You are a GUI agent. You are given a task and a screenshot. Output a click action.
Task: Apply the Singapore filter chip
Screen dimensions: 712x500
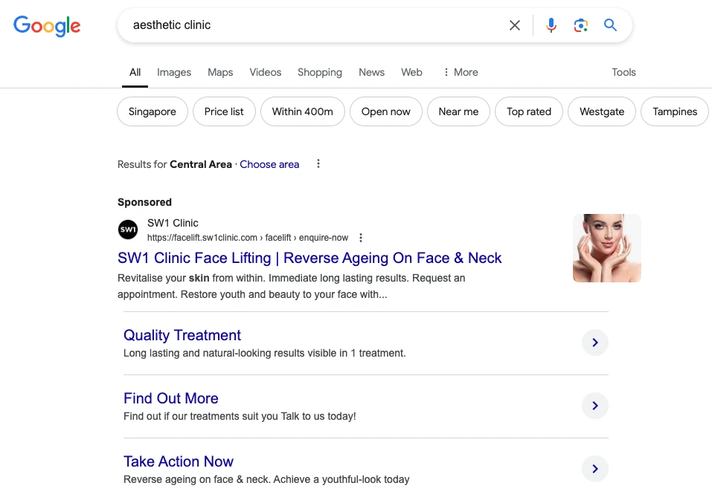click(152, 111)
